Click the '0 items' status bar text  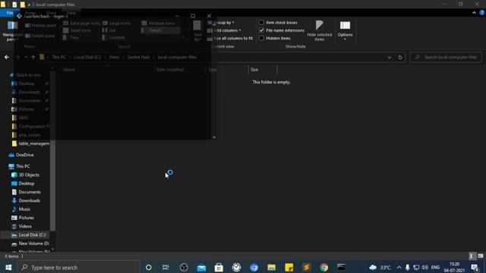(x=11, y=256)
